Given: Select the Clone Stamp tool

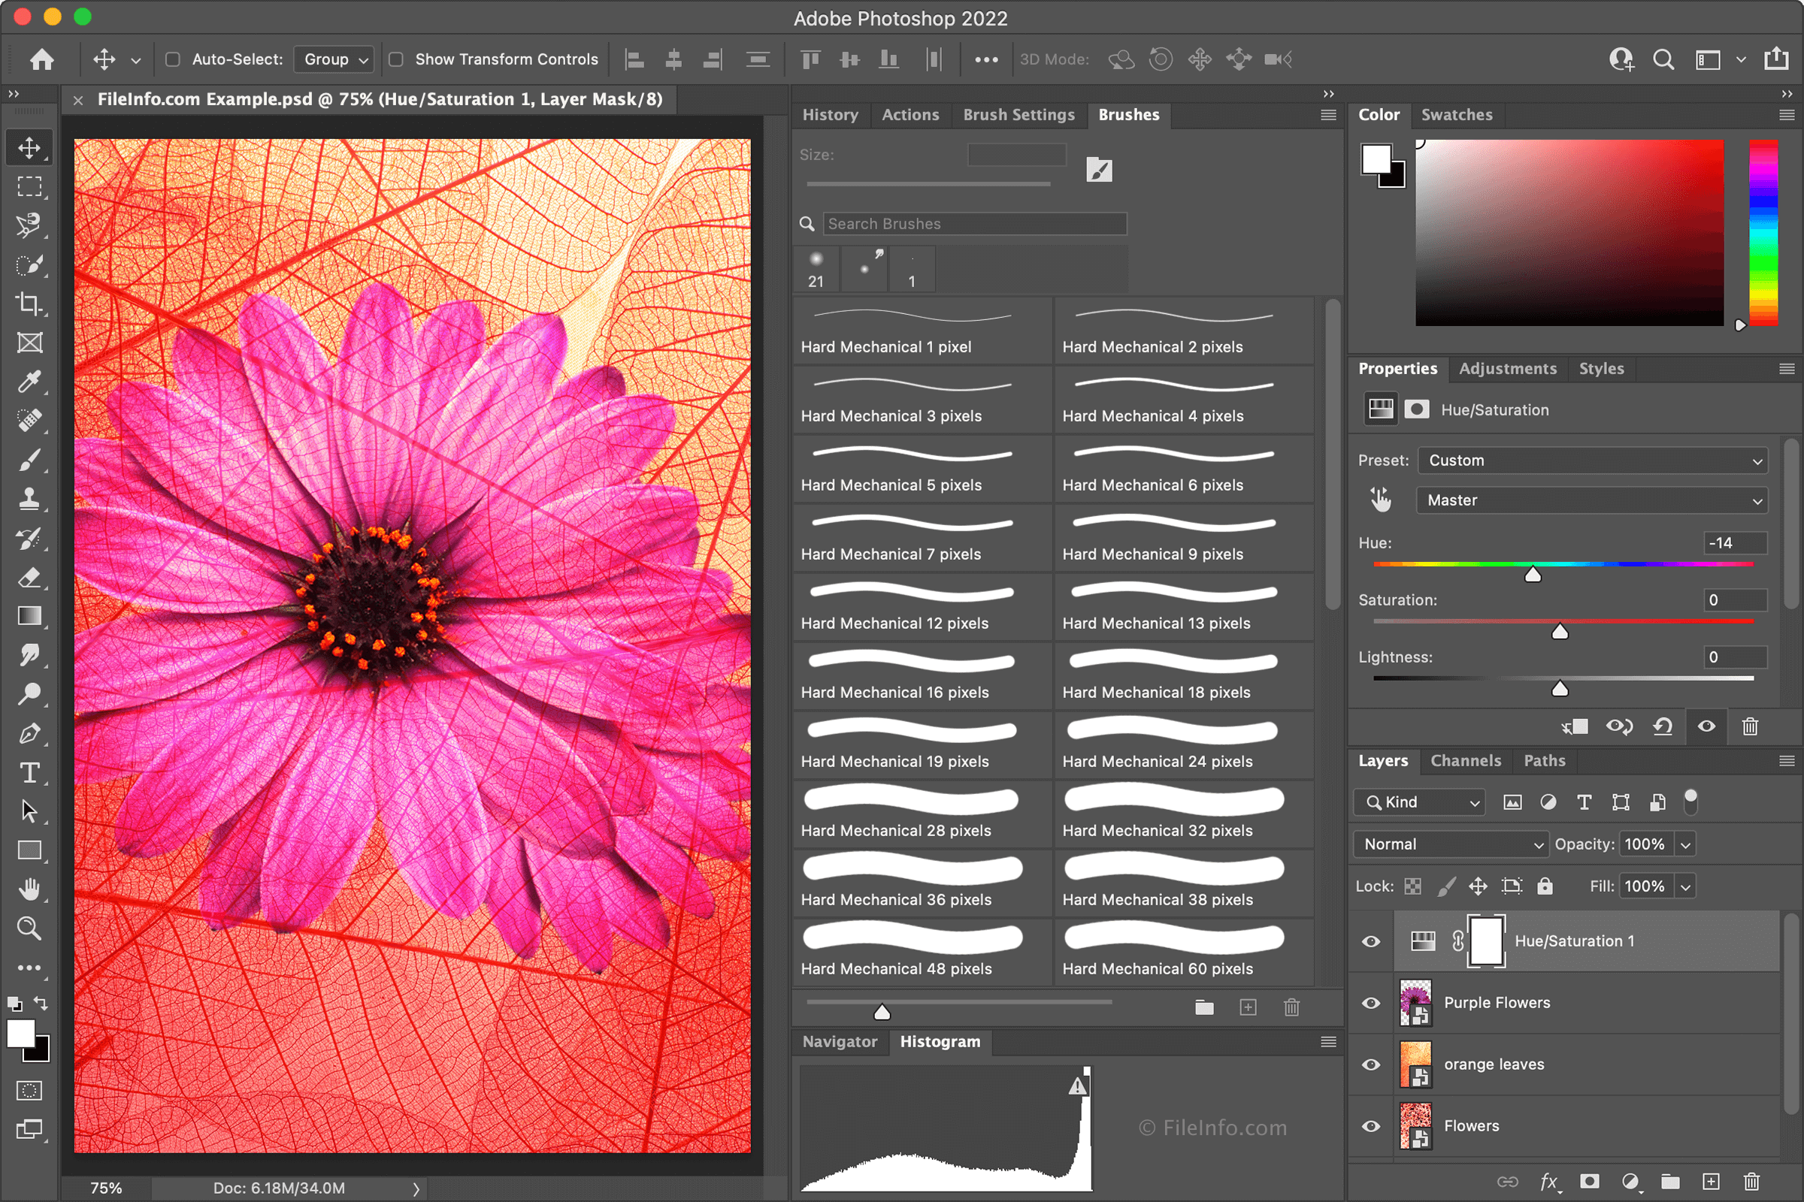Looking at the screenshot, I should pyautogui.click(x=29, y=498).
